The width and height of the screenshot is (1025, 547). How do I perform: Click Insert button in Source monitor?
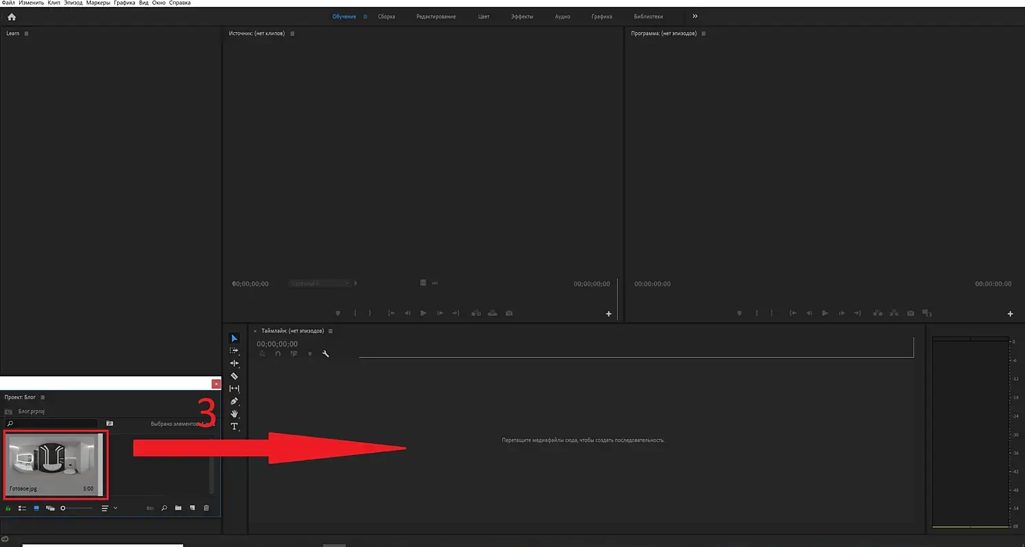pos(476,313)
